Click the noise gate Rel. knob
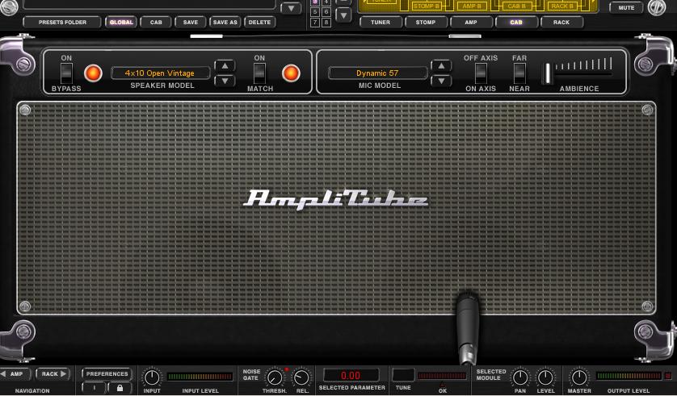This screenshot has width=677, height=396. (301, 377)
